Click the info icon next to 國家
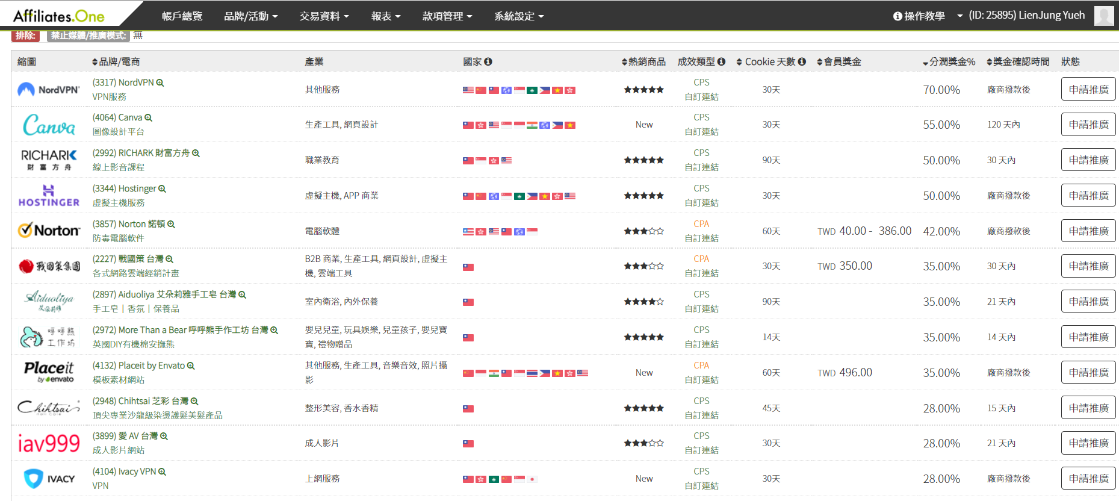1119x501 pixels. (x=488, y=61)
